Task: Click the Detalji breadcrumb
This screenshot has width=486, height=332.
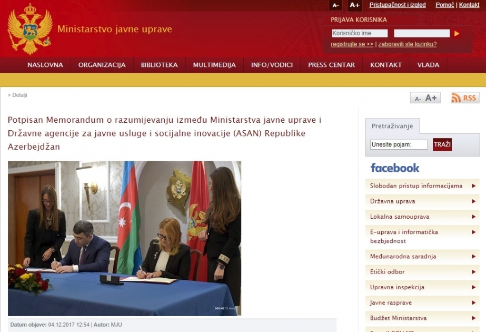Action: (19, 95)
